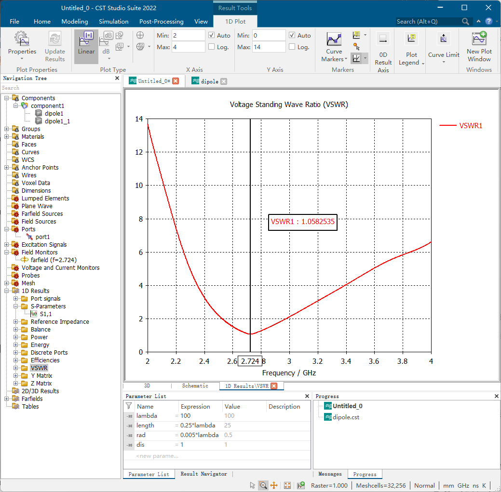Click the status bar pan arrows icon

(274, 485)
